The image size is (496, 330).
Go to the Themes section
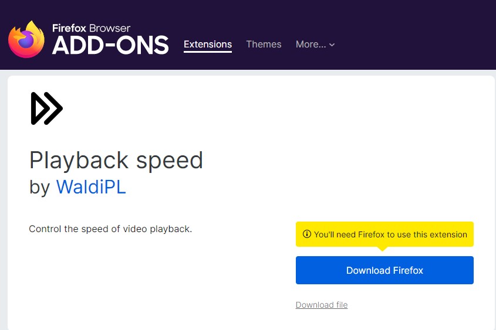(x=264, y=45)
